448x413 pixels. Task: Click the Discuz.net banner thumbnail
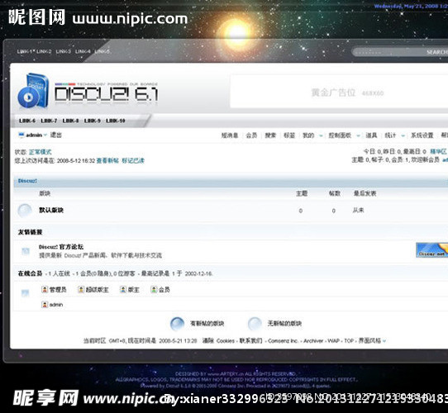point(432,250)
